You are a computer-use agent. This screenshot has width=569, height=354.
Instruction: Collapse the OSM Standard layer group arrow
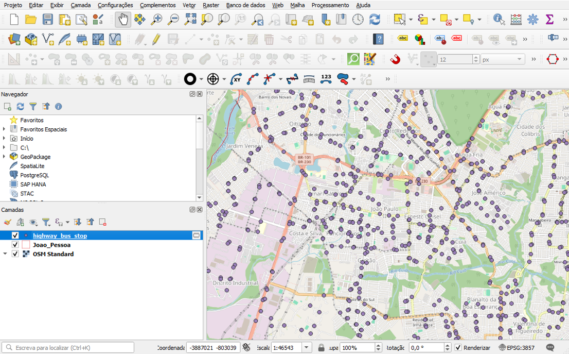(x=5, y=254)
